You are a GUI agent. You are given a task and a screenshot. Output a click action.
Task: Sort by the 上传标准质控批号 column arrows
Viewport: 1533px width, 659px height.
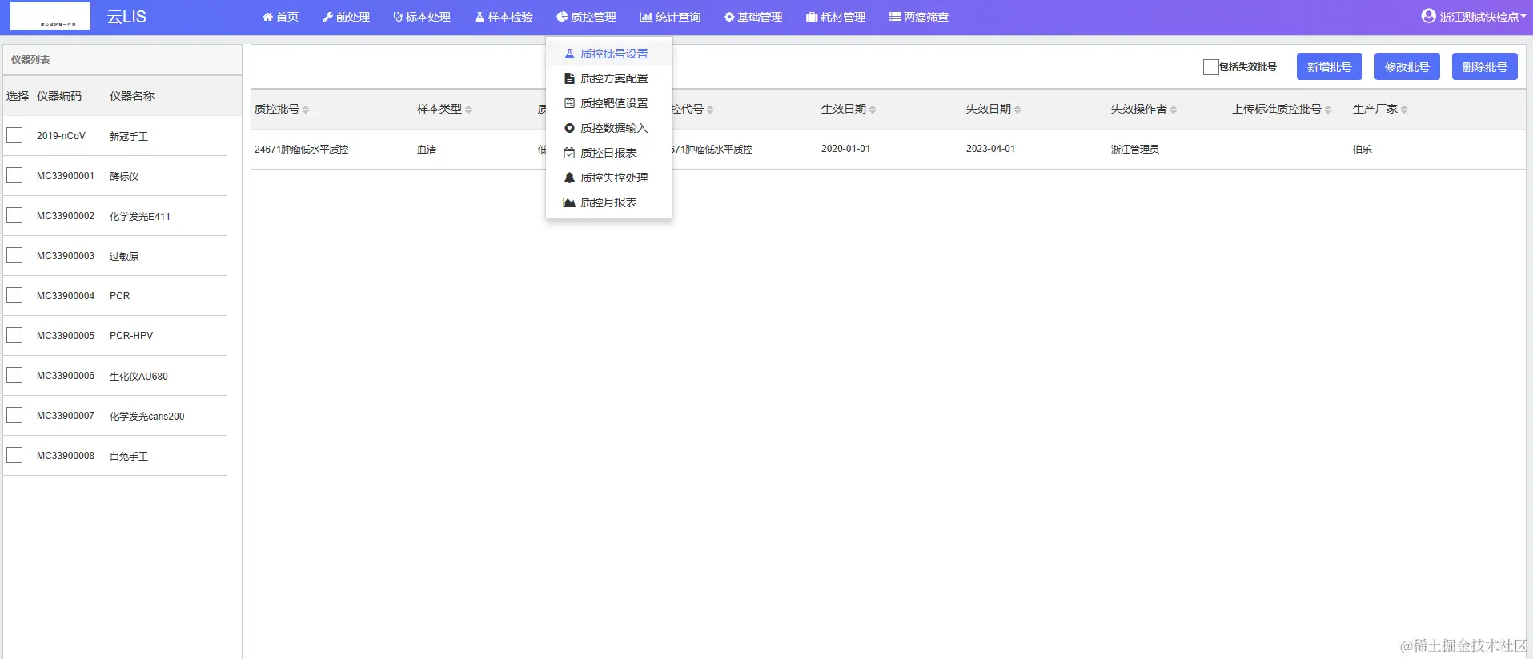point(1328,110)
